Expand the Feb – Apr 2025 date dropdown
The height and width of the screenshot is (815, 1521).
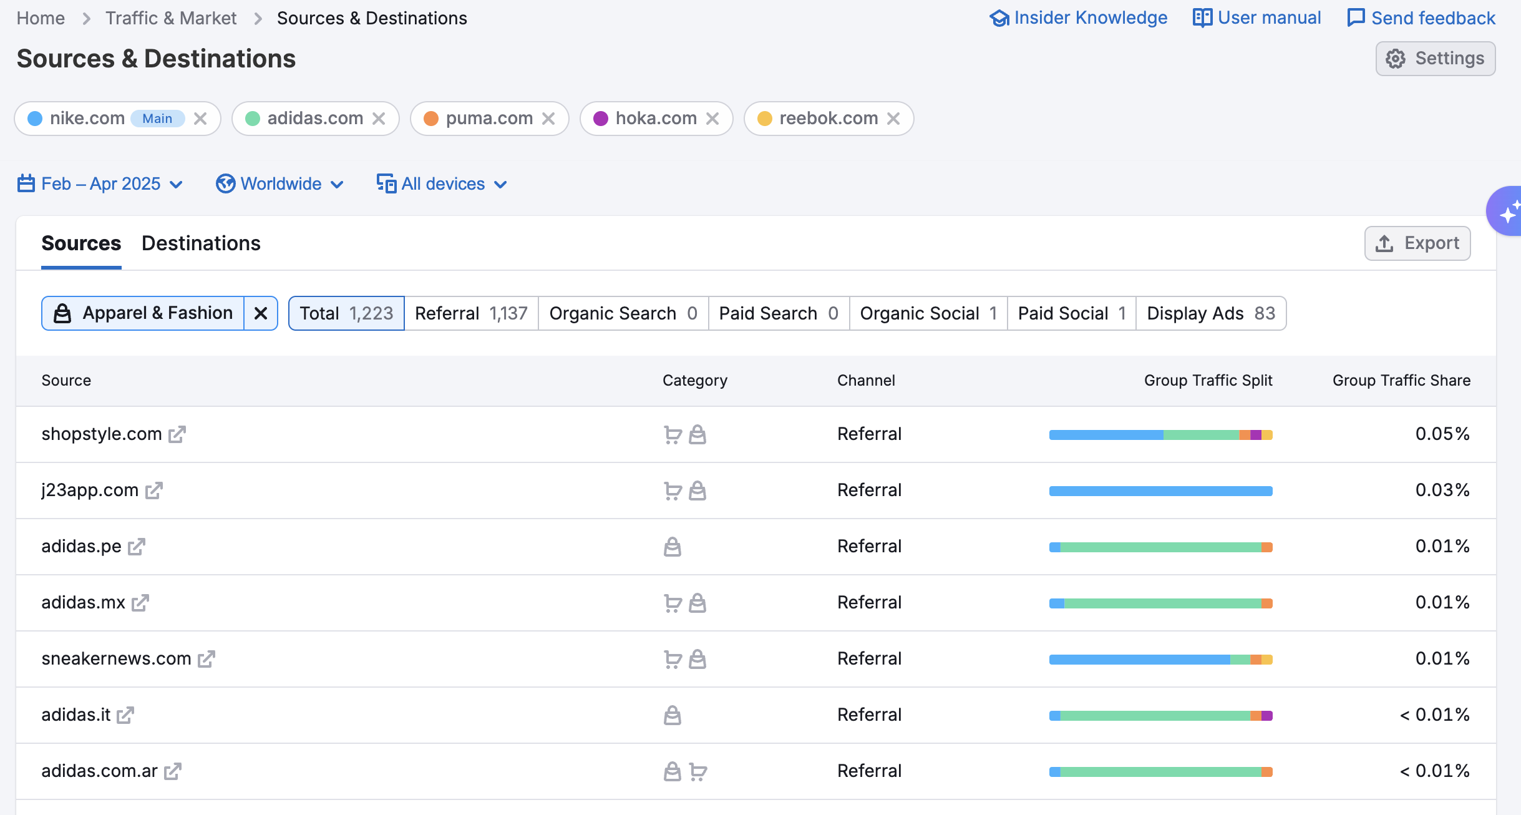(x=100, y=184)
